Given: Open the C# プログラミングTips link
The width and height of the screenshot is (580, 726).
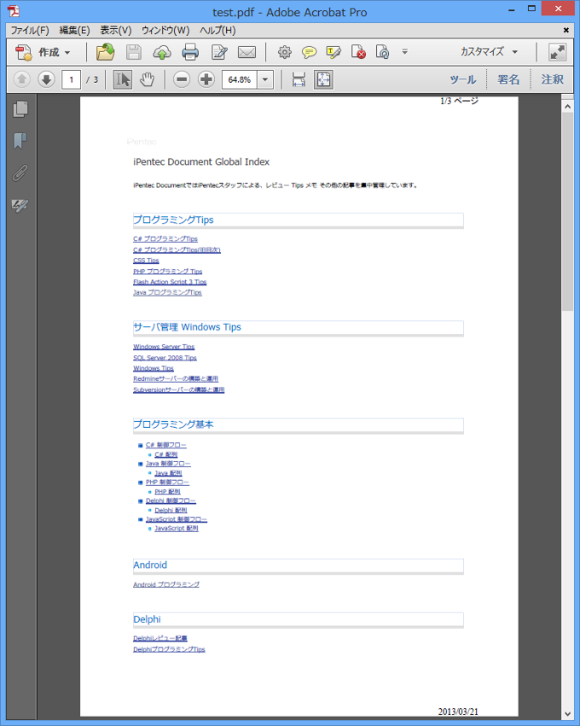Looking at the screenshot, I should 165,239.
